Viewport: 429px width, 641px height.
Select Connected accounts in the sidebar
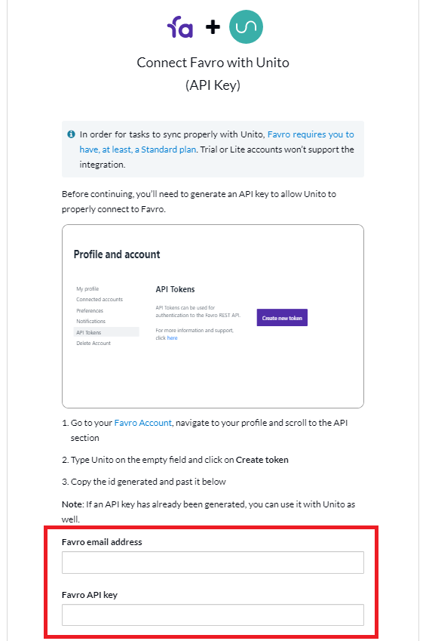click(100, 299)
